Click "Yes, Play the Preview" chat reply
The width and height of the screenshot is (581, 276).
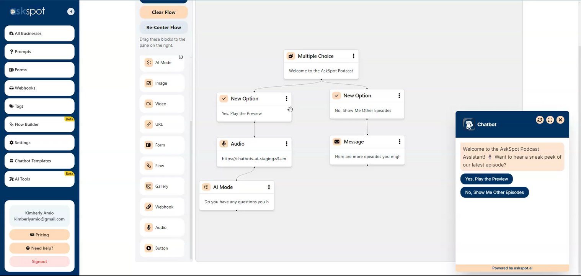[x=486, y=179]
